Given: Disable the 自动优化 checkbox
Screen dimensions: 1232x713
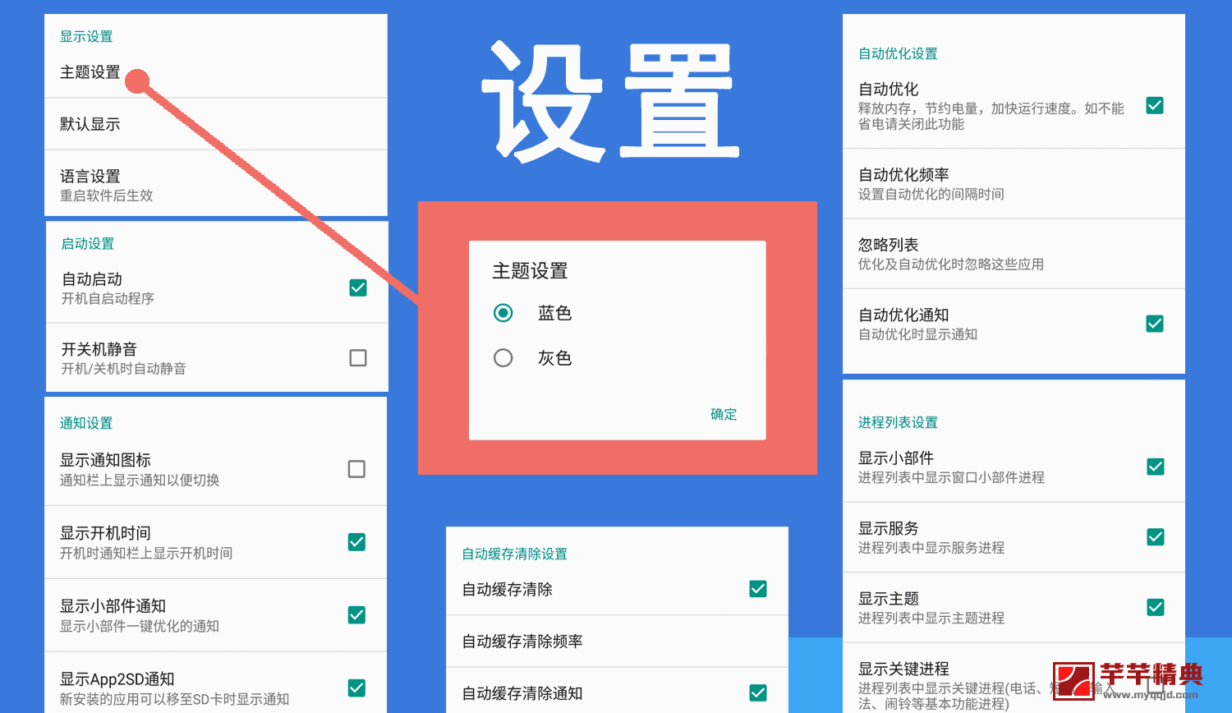Looking at the screenshot, I should tap(1155, 105).
